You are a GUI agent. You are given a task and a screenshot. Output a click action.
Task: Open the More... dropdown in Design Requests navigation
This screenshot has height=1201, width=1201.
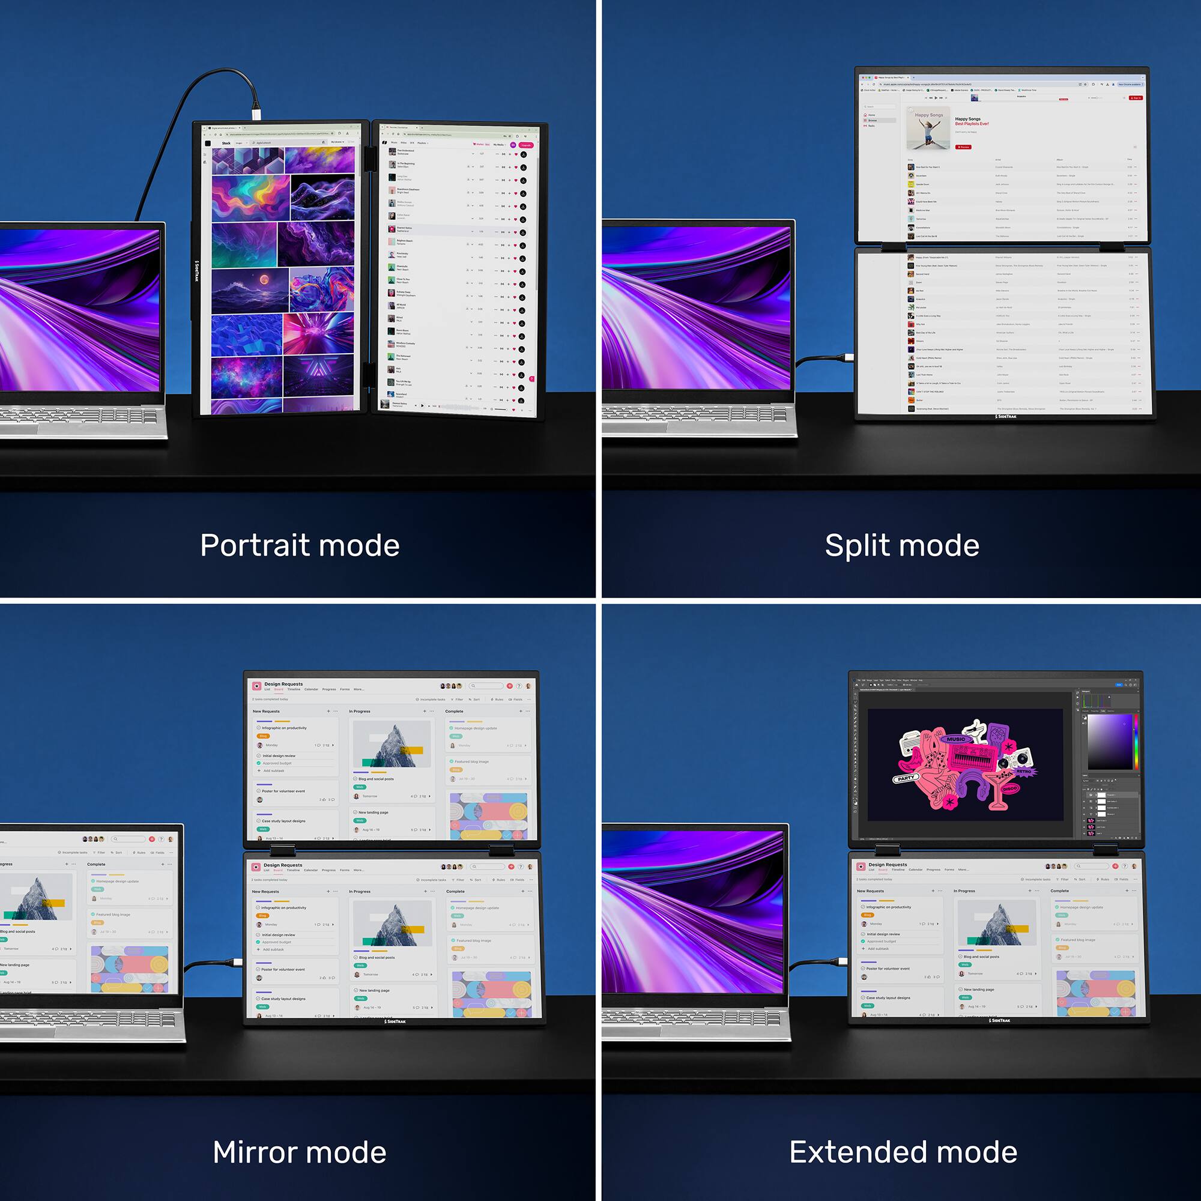tap(358, 689)
